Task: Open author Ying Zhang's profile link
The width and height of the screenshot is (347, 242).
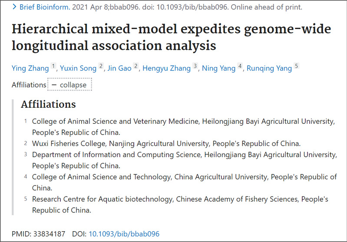Action: 30,68
